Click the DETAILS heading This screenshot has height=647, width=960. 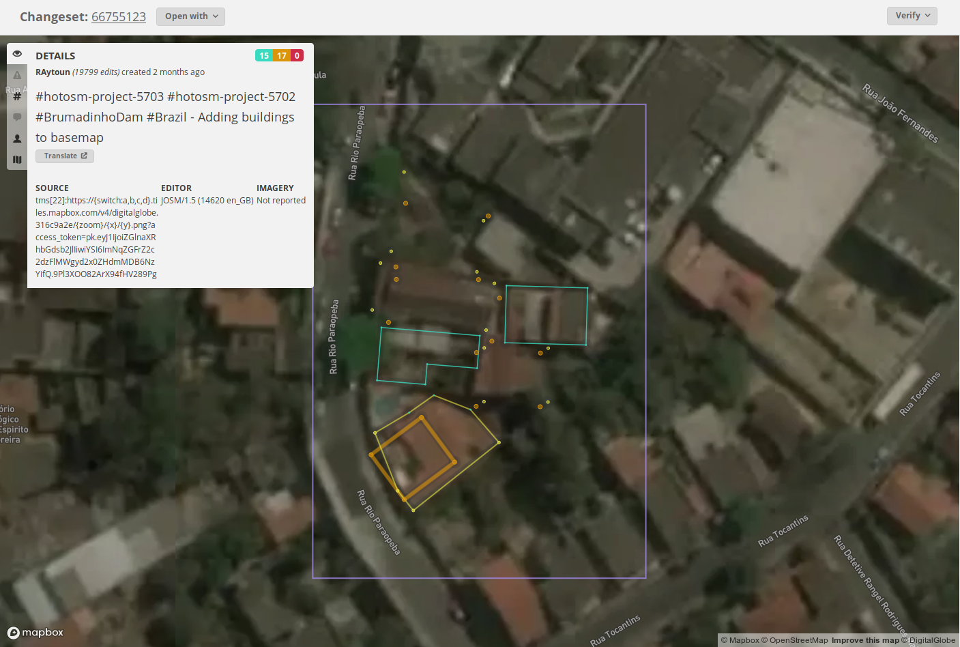pos(55,56)
